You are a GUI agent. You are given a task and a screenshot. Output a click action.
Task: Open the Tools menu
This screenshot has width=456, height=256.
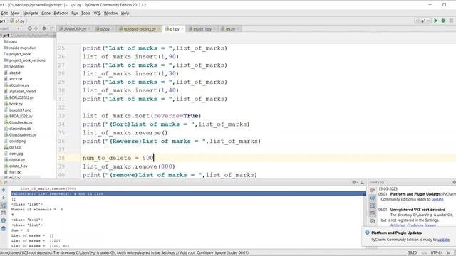coord(85,13)
